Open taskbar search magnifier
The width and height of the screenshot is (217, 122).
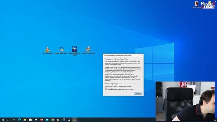point(8,120)
